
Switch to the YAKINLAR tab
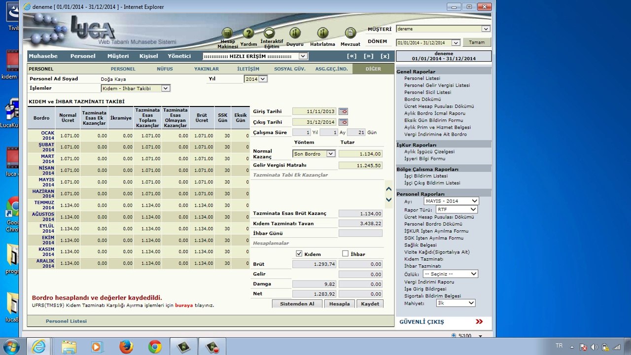click(x=207, y=69)
